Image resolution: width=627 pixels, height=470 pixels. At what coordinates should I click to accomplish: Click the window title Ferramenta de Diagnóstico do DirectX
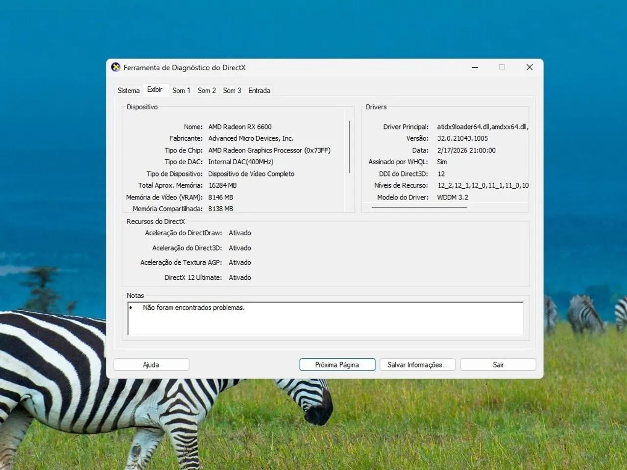185,68
